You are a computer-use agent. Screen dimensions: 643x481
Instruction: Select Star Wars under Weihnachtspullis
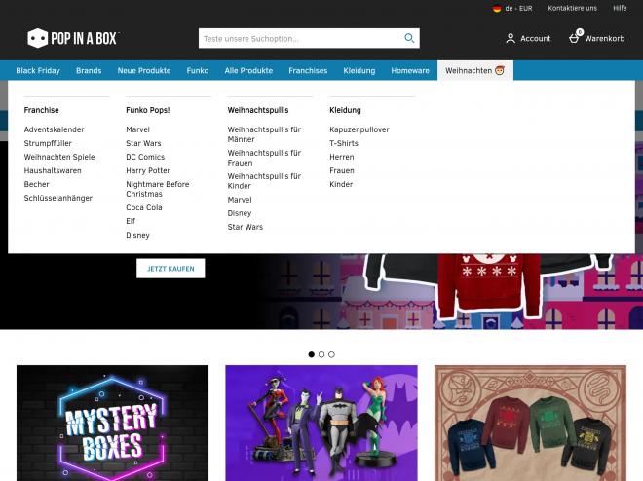click(246, 227)
